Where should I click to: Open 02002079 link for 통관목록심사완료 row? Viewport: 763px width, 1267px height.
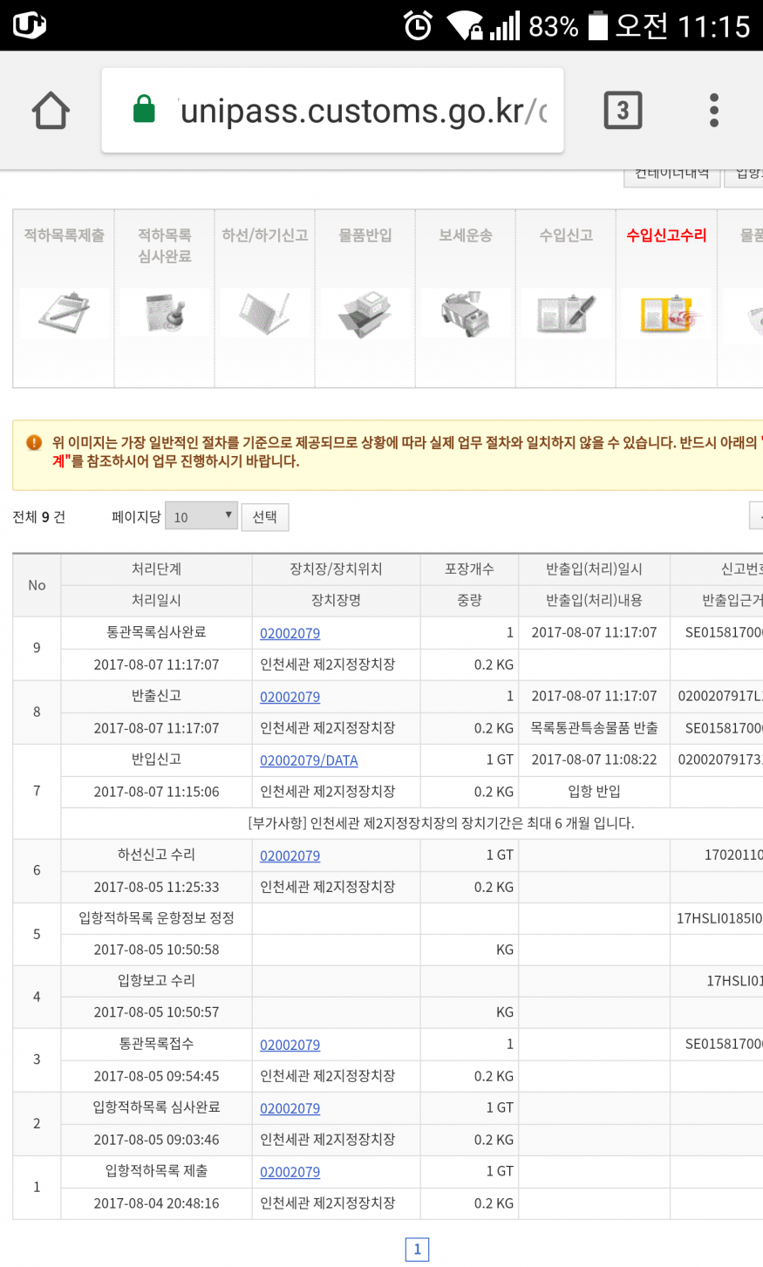tap(290, 633)
